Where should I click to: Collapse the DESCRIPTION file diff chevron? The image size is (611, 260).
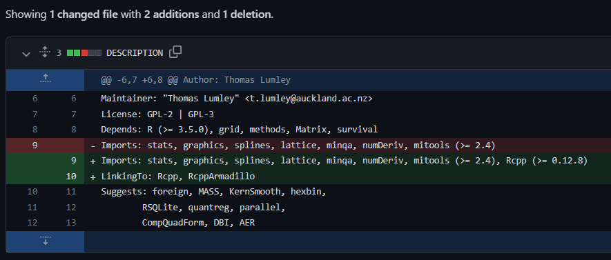(x=26, y=54)
